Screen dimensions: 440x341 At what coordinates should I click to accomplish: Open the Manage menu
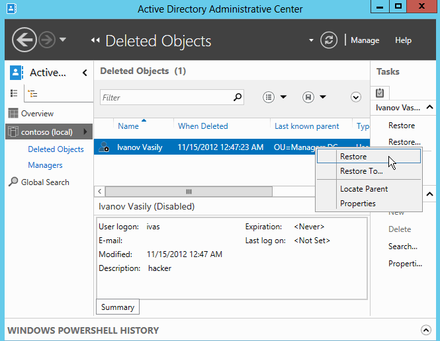pos(365,40)
